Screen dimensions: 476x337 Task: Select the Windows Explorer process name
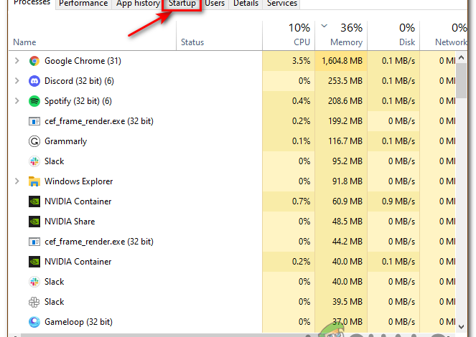pyautogui.click(x=79, y=181)
